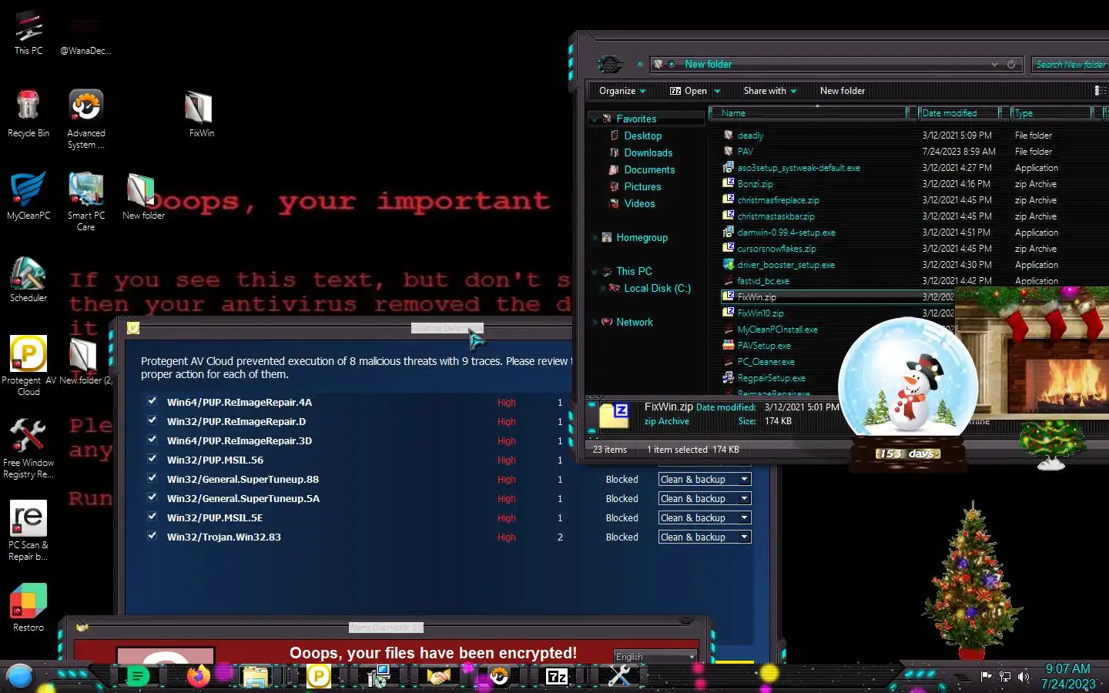Click the snow globe desktop gadget
Screen dimensions: 1109x693
coord(908,393)
